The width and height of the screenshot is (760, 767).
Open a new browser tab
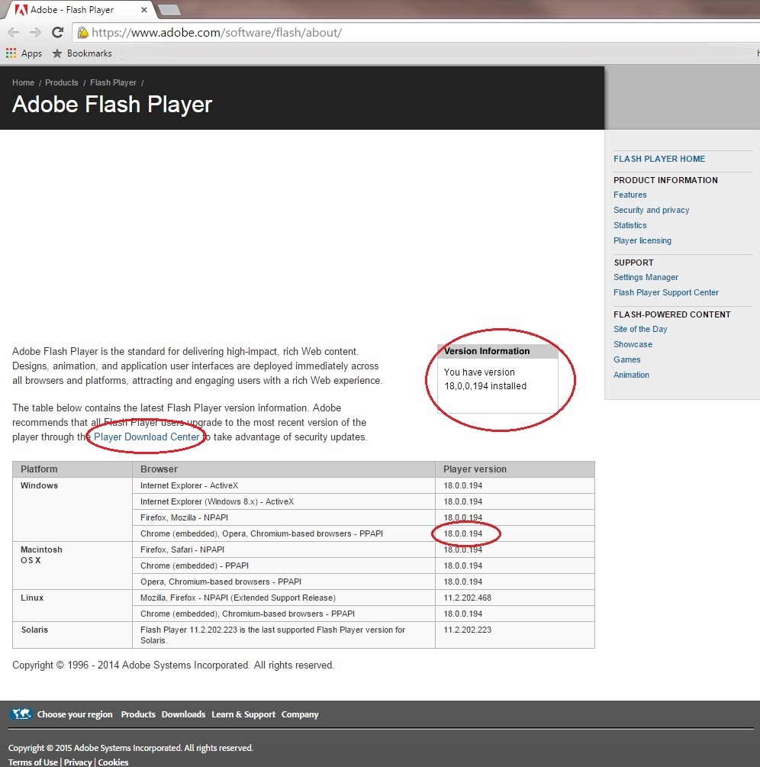[169, 10]
